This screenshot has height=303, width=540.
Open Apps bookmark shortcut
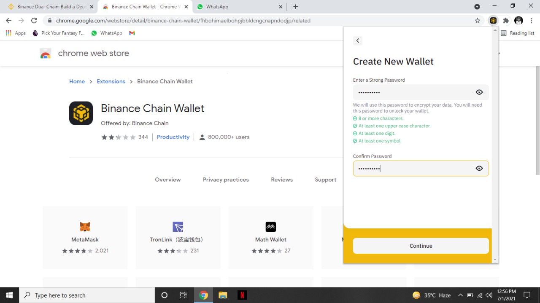16,33
